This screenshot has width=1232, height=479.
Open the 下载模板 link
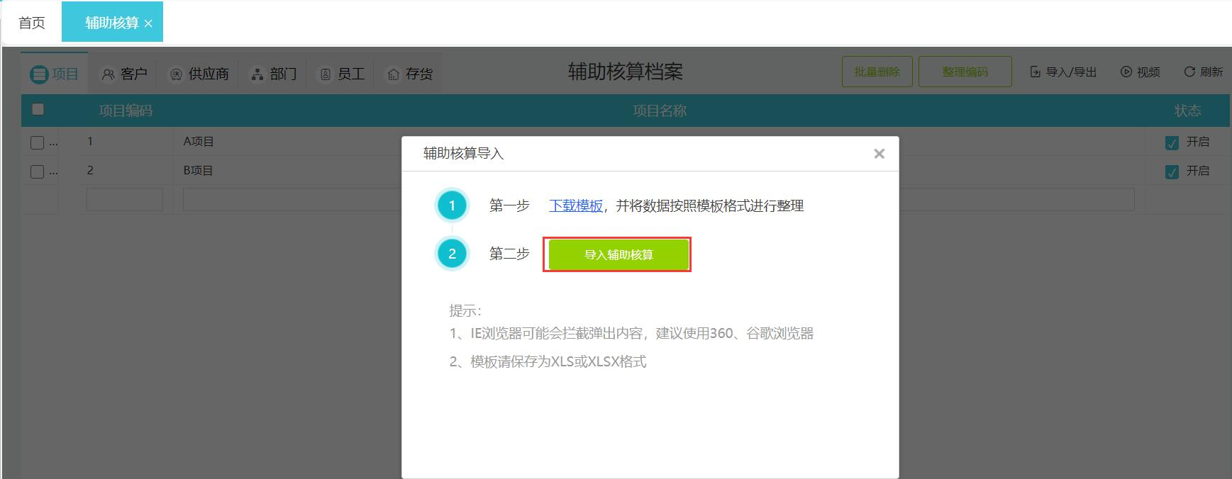coord(575,206)
